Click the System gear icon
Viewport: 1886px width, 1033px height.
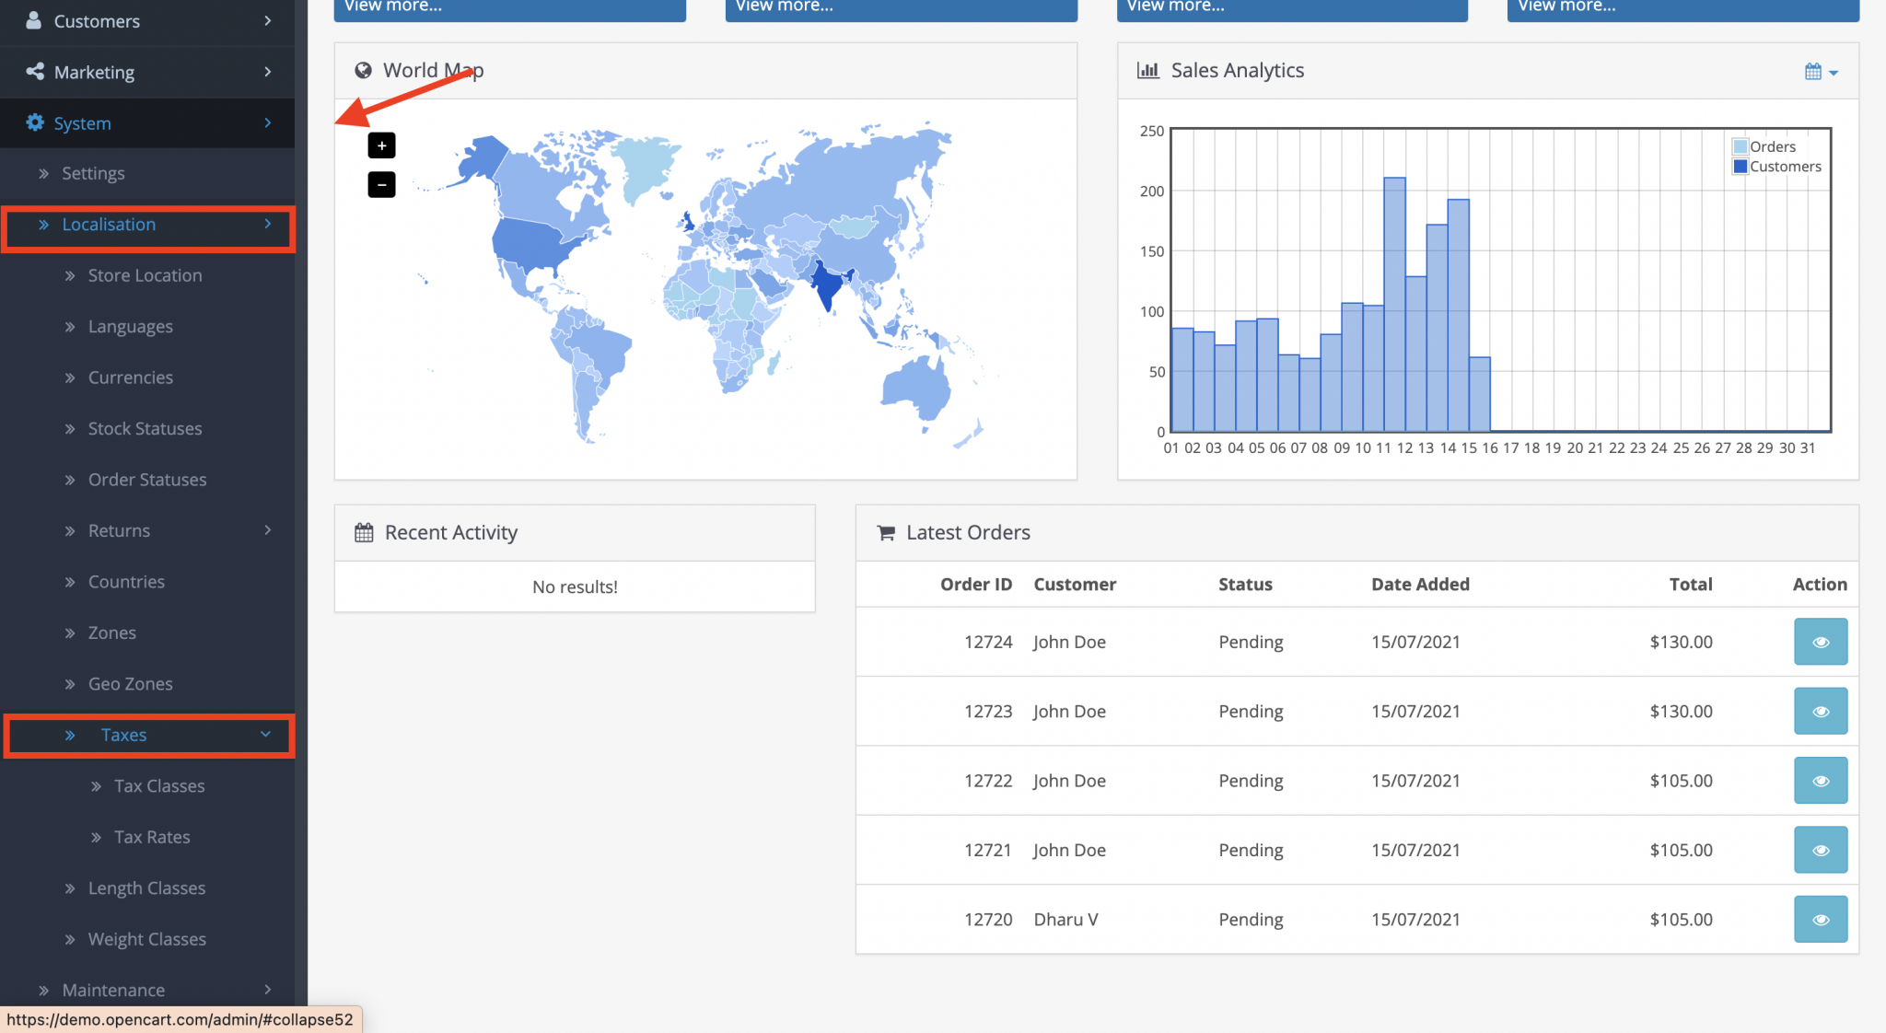click(35, 122)
